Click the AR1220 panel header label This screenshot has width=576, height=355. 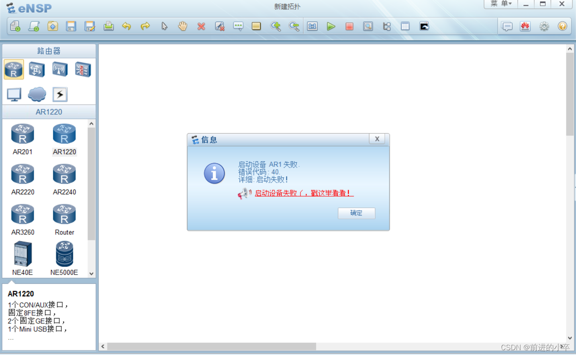pos(49,112)
